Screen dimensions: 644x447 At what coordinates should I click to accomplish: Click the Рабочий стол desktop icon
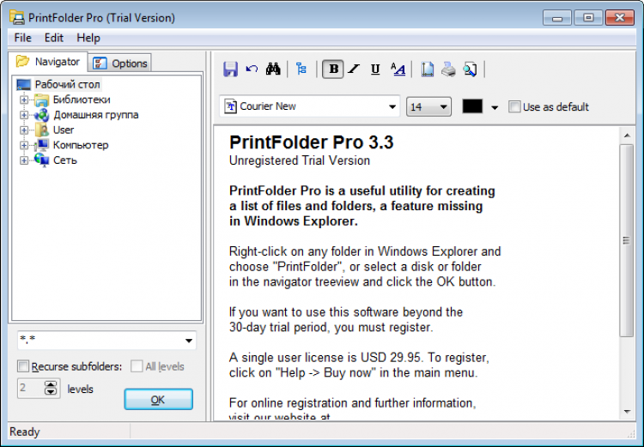(23, 85)
